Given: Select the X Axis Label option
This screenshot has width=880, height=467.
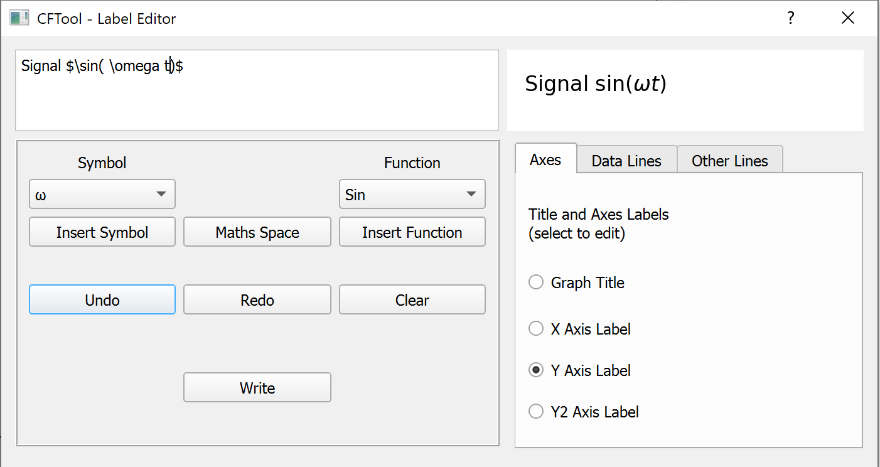Looking at the screenshot, I should [x=536, y=329].
